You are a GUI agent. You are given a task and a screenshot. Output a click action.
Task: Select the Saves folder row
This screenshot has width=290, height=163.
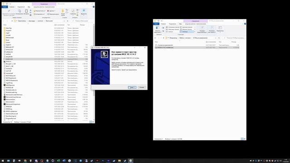[x=45, y=40]
